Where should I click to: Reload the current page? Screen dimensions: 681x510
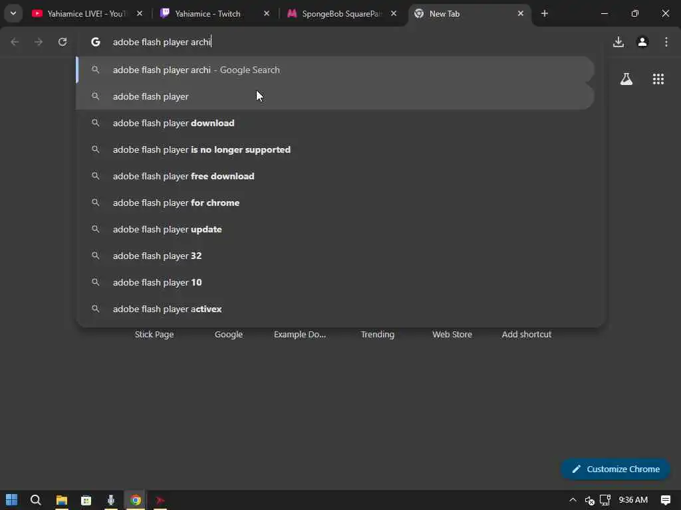[x=63, y=42]
